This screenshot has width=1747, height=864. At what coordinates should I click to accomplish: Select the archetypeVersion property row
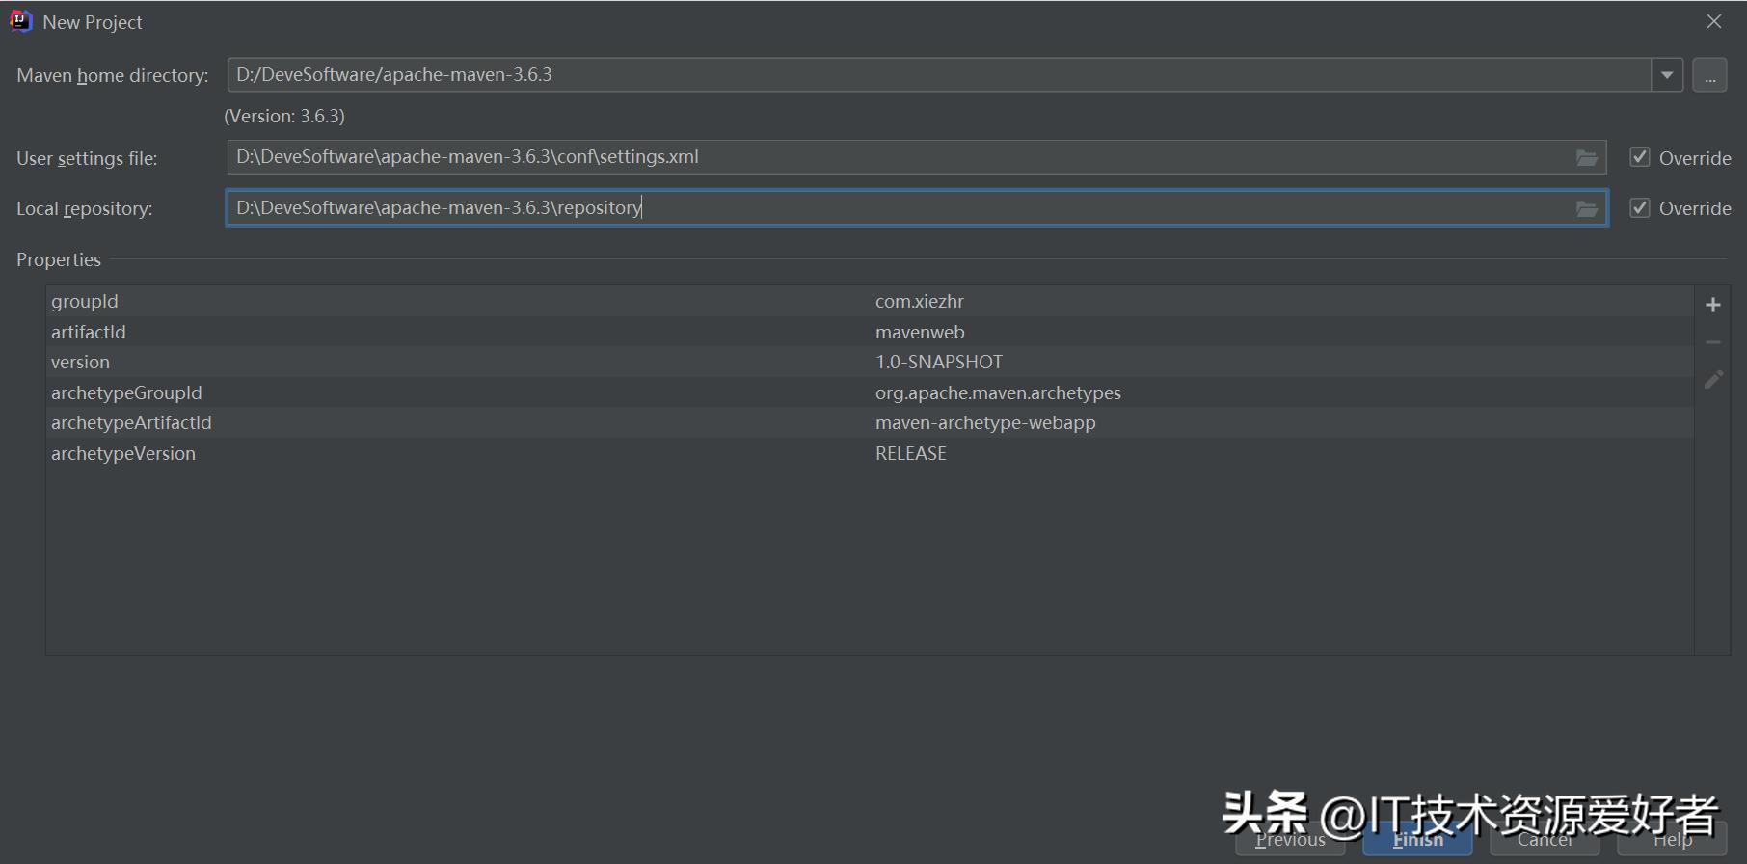tap(870, 453)
